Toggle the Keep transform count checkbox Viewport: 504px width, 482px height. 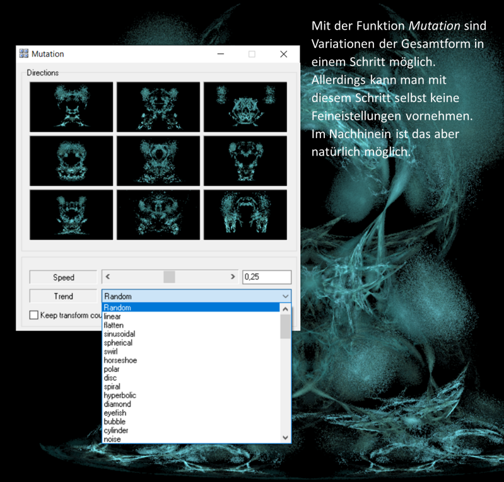[x=34, y=315]
